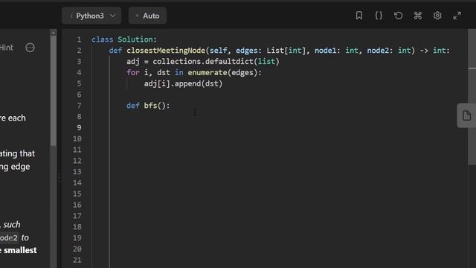
Task: Click the scroll up arrow of left panel
Action: pos(54,33)
